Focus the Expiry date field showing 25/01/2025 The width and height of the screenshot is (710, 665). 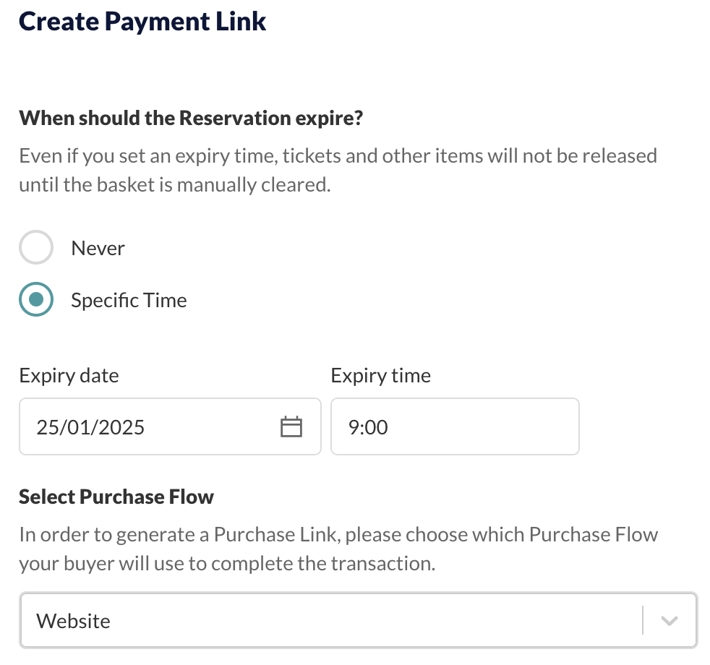(x=170, y=426)
